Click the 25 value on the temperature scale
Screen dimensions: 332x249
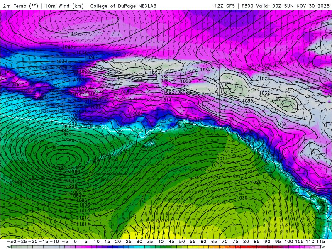tap(129, 242)
